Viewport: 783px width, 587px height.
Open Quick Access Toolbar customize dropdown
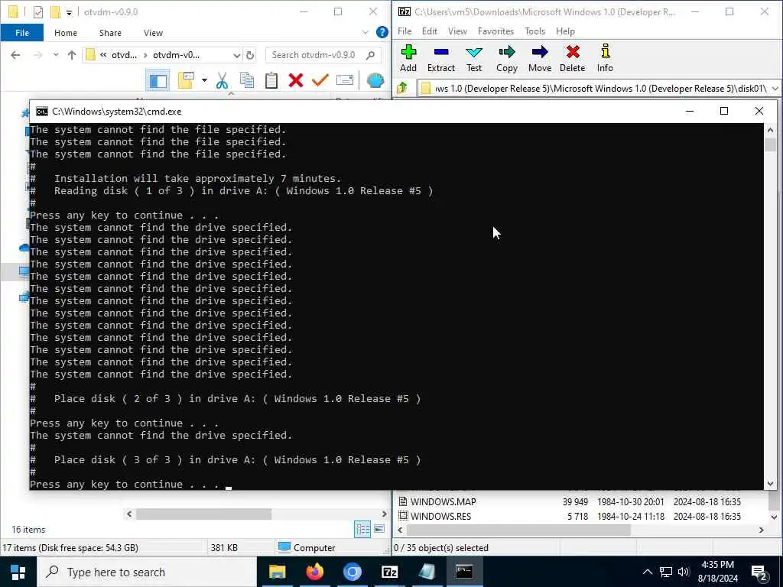tap(69, 12)
